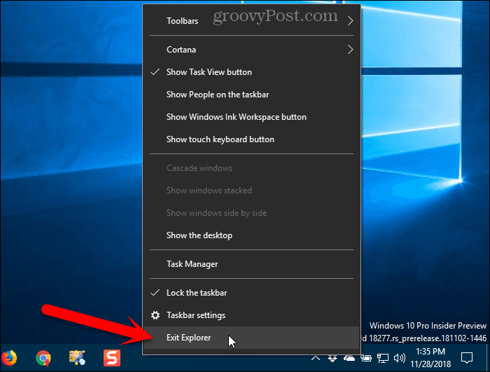Launch Google Chrome from the taskbar

pos(43,357)
